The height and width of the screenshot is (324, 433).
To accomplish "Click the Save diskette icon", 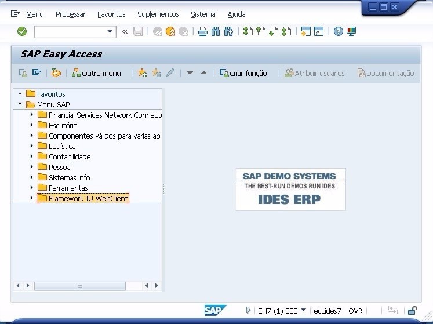I will pyautogui.click(x=138, y=31).
